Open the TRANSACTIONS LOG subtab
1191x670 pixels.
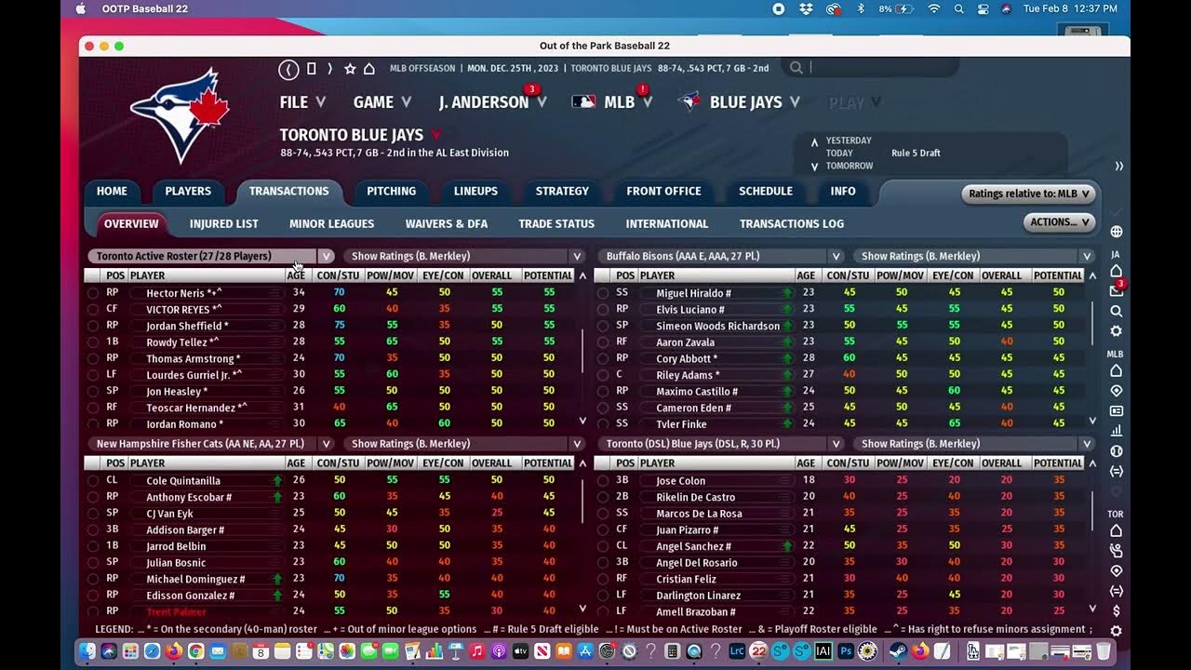792,223
